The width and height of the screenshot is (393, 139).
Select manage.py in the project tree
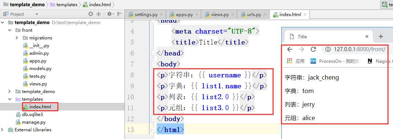(30, 122)
